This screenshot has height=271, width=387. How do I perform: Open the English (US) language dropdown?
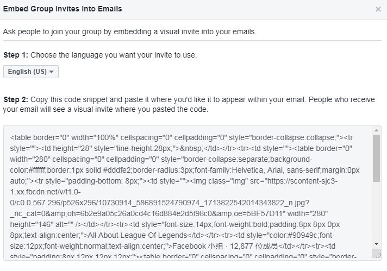click(31, 72)
